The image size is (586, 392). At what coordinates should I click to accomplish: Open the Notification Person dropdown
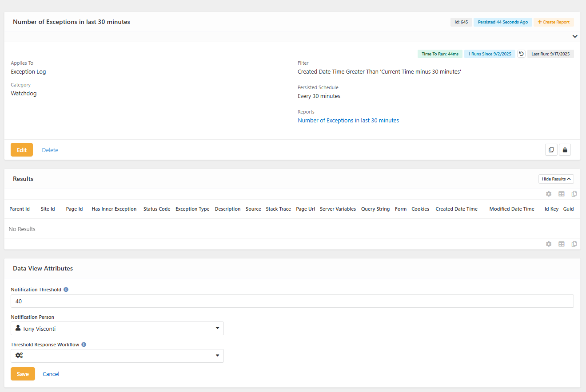pyautogui.click(x=117, y=329)
